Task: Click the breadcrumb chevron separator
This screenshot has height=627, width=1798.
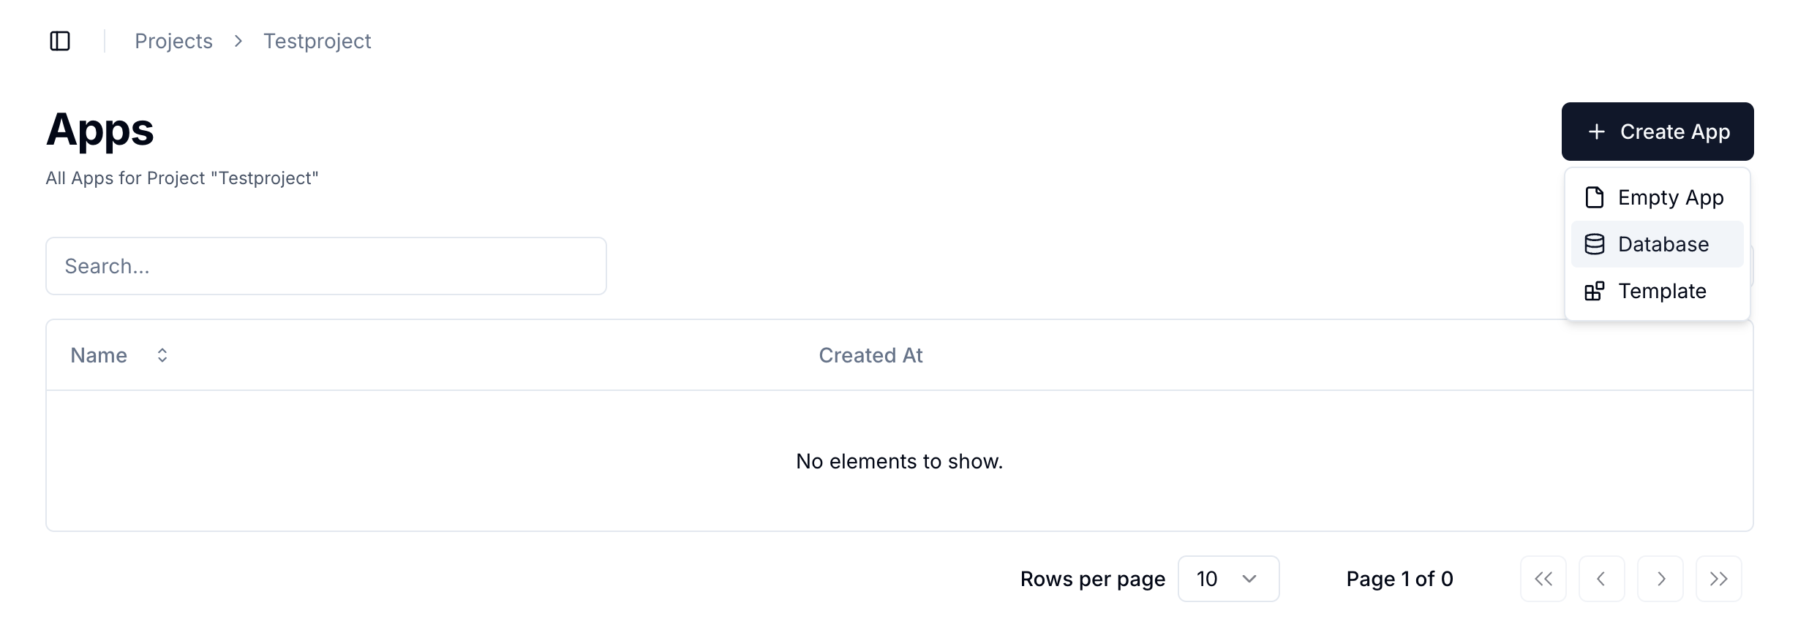Action: point(238,41)
